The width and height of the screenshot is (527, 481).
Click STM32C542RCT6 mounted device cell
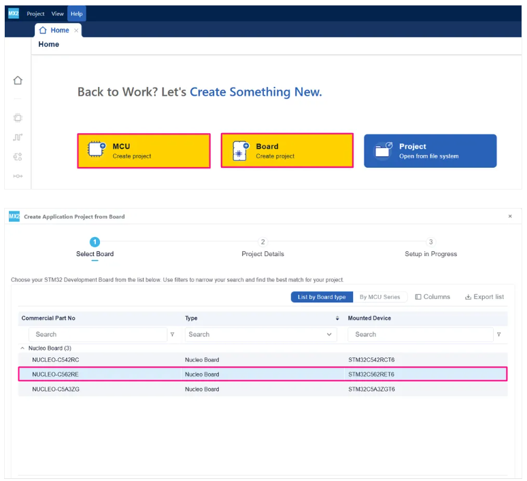(x=371, y=360)
